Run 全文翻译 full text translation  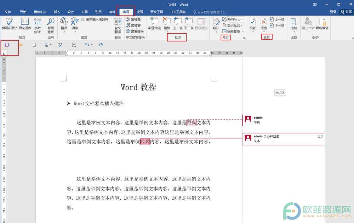click(x=118, y=25)
